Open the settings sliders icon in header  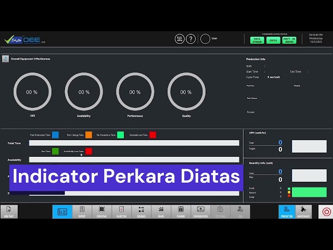pos(180,39)
